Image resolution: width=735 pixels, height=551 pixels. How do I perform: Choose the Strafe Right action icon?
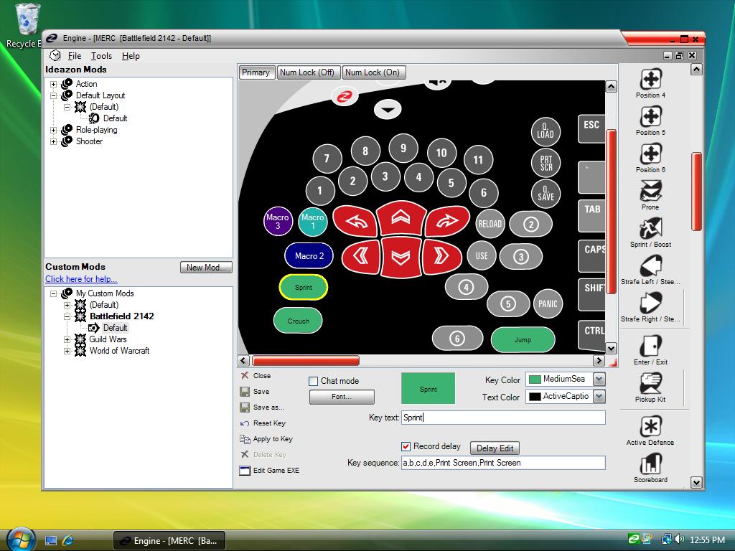pos(650,303)
